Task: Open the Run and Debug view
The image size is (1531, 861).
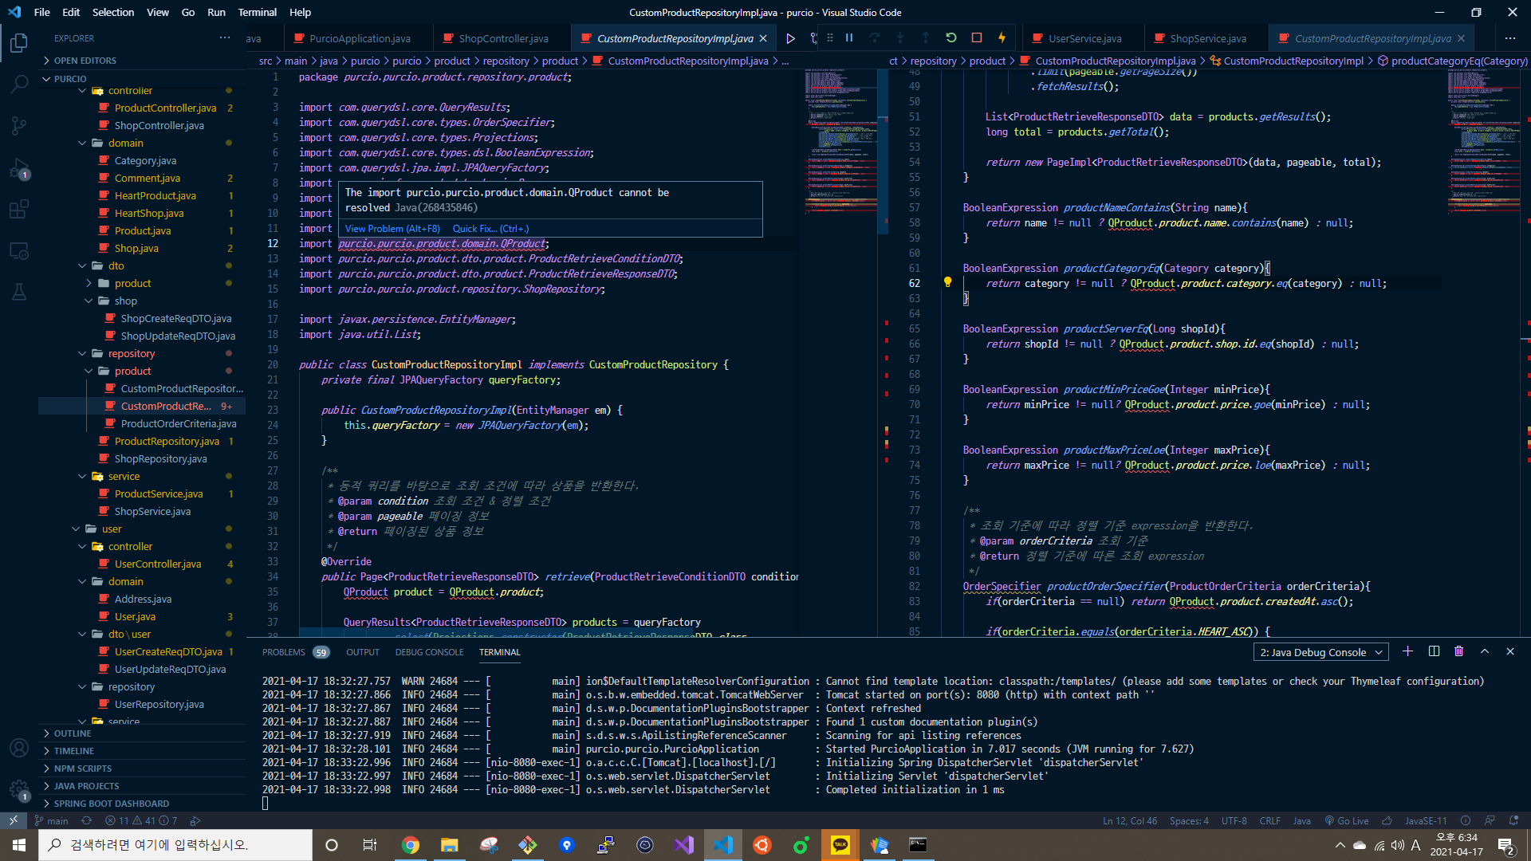Action: (x=19, y=169)
